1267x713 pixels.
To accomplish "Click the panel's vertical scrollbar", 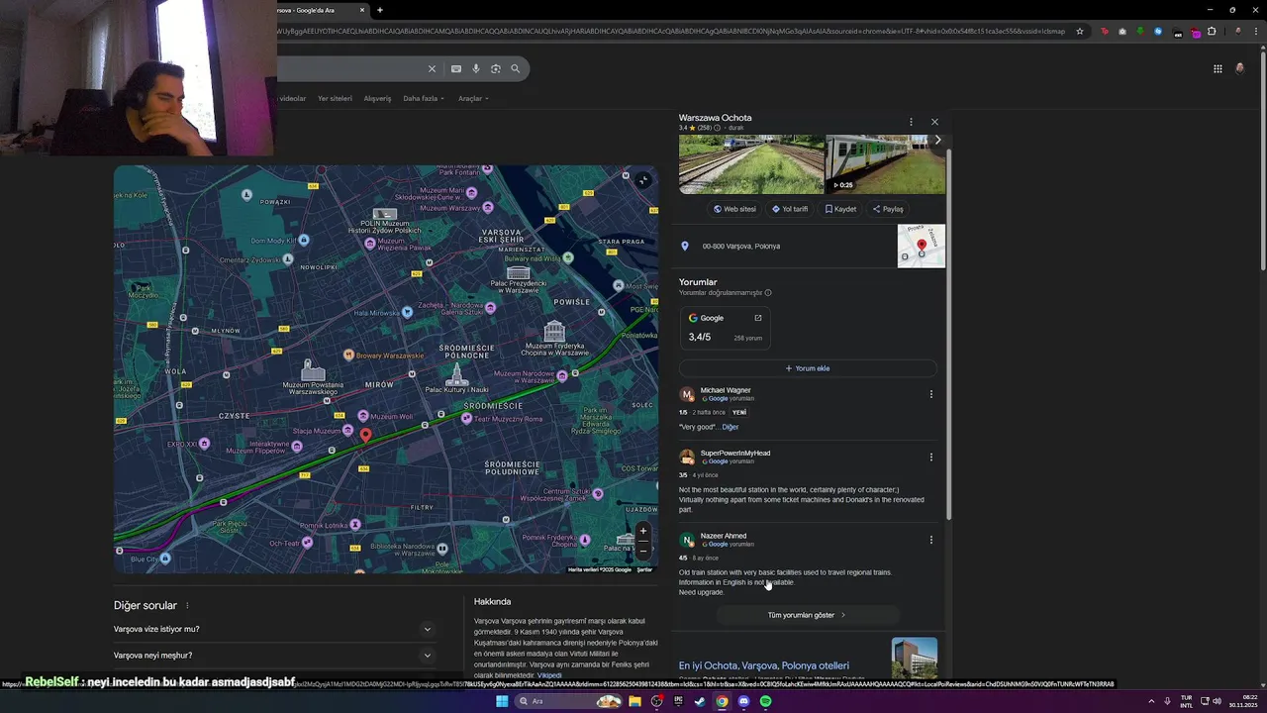I will point(948,333).
